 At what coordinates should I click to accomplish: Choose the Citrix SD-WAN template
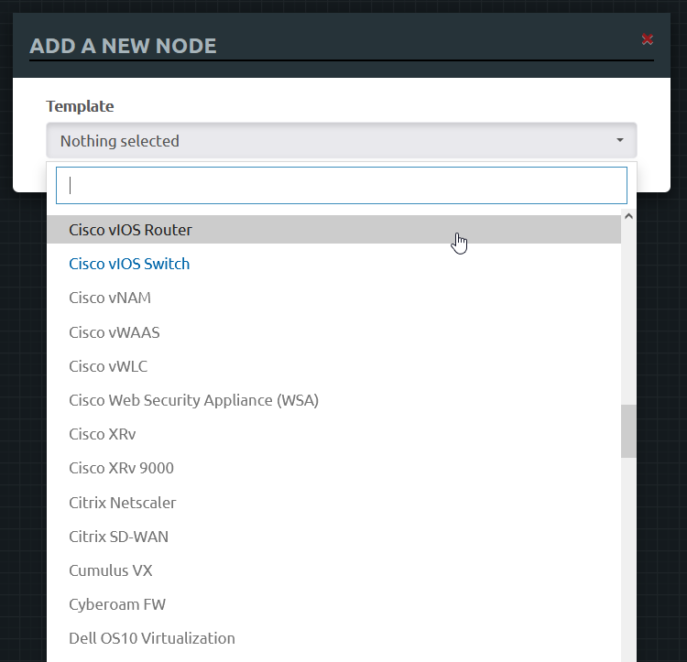118,537
